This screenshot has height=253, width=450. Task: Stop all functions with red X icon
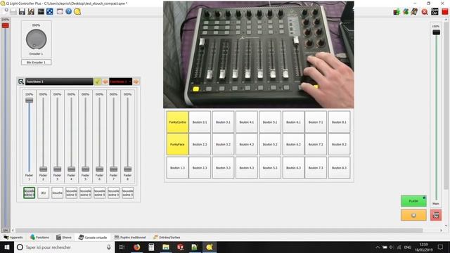click(425, 11)
